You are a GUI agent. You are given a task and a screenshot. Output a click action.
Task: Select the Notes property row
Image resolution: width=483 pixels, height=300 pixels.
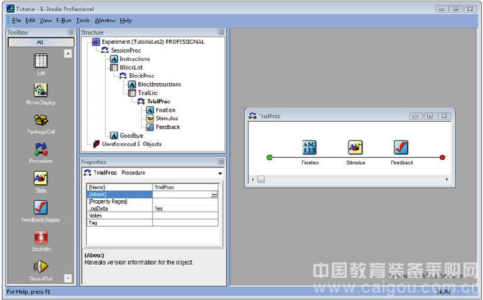click(153, 216)
